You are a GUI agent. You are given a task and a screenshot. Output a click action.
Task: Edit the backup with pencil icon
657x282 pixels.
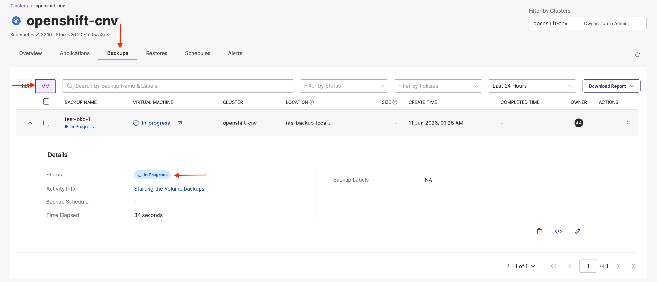point(577,231)
